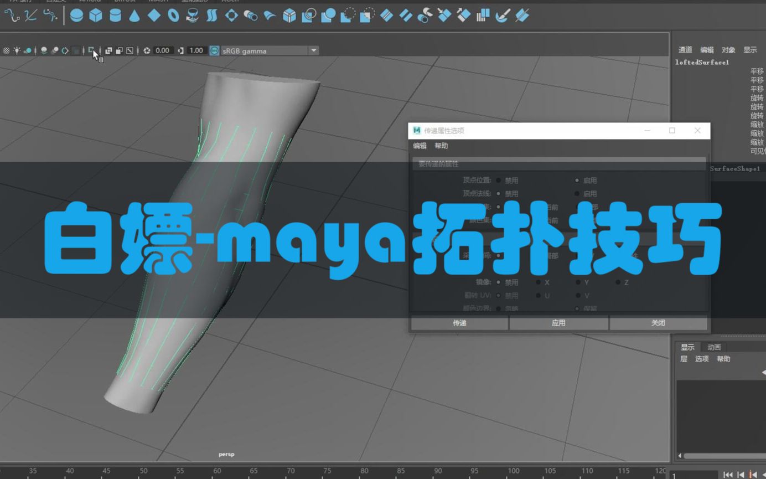Click the 关闭 button
Viewport: 766px width, 479px height.
point(658,323)
